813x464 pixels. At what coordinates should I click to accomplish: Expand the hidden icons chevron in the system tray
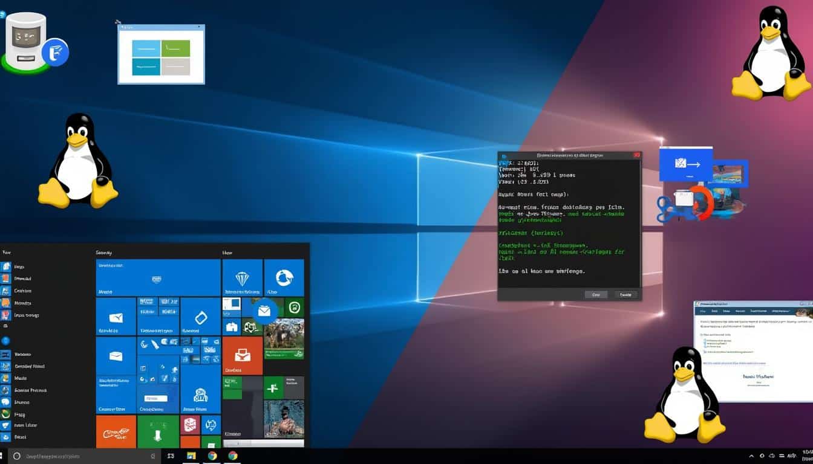(x=752, y=456)
